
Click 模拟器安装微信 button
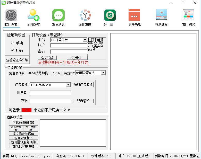click(x=23, y=134)
